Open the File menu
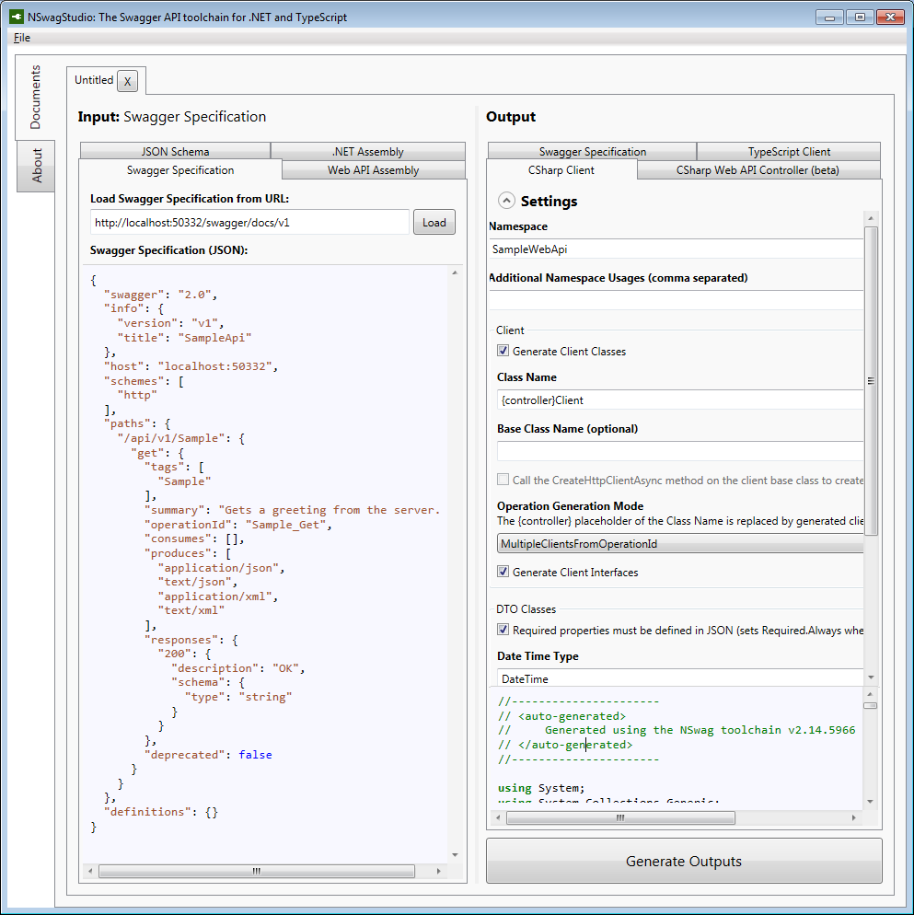This screenshot has width=914, height=915. pos(21,38)
